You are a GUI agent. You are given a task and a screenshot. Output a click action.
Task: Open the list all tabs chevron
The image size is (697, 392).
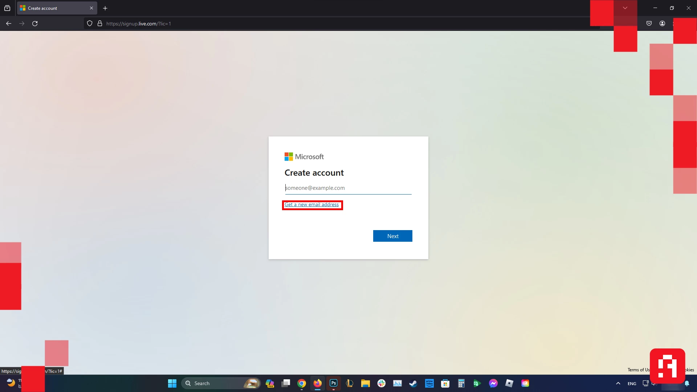(x=625, y=8)
